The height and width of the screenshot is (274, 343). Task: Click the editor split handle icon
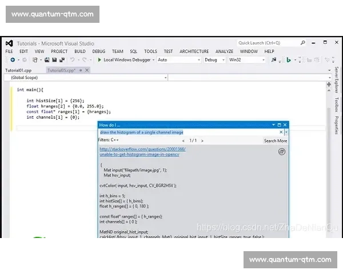pos(329,84)
